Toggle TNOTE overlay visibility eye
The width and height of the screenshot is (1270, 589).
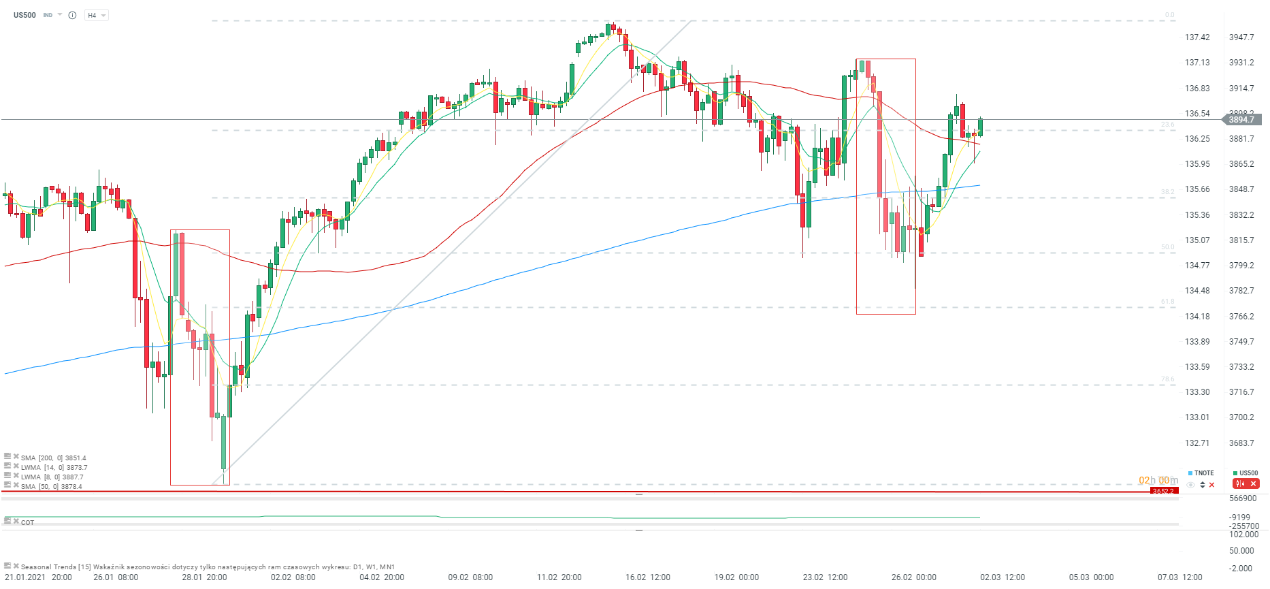click(1191, 485)
